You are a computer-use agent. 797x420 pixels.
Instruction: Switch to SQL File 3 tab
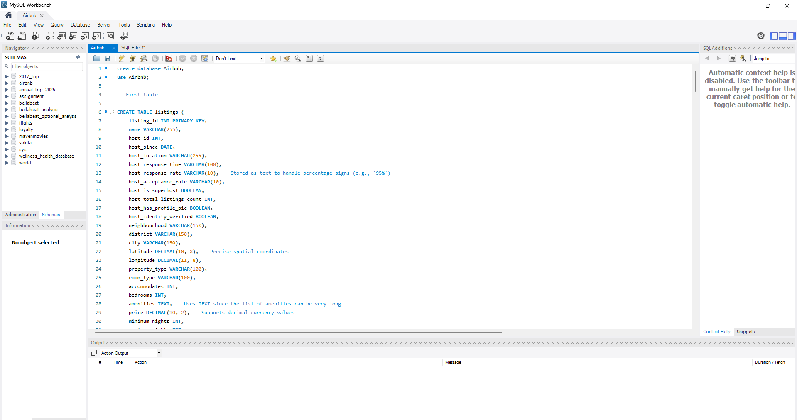coord(133,48)
